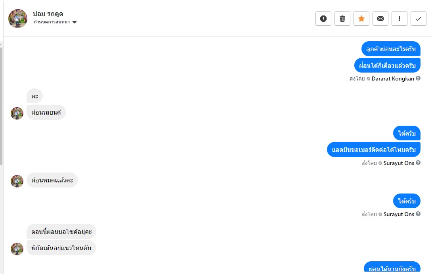Mark conversation done with checkmark icon
This screenshot has height=274, width=432.
[x=419, y=19]
